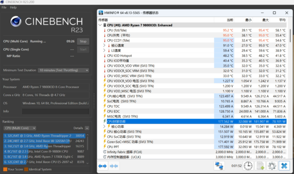Select ranking entry Intel Core i9-9880H CPU

click(x=44, y=151)
